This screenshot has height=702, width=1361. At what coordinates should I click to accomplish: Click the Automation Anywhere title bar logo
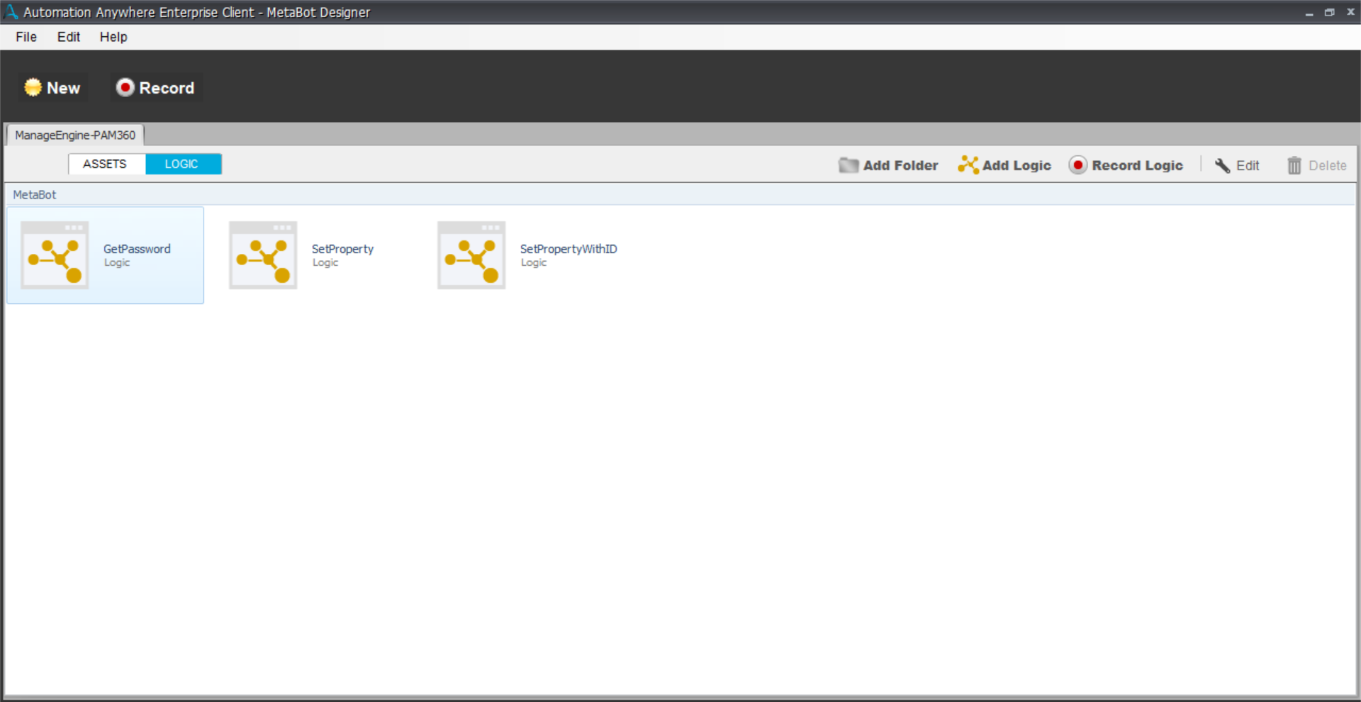click(11, 12)
